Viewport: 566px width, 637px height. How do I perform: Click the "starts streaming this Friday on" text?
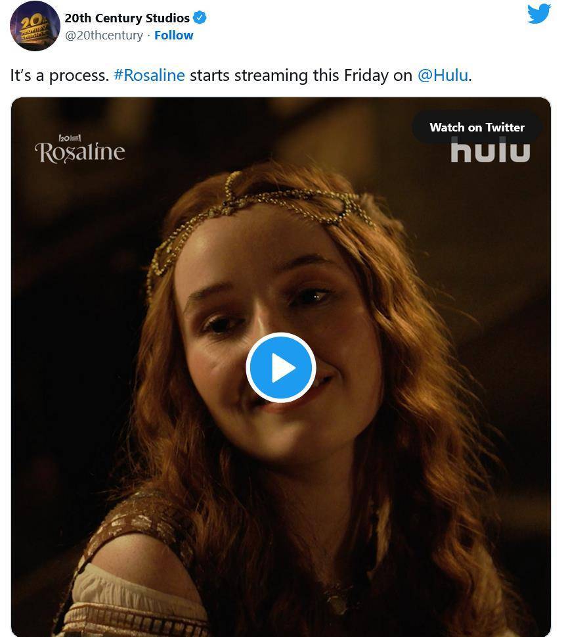(301, 75)
